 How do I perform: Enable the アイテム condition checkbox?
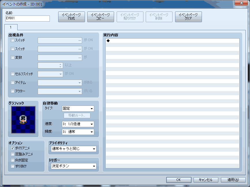point(12,82)
